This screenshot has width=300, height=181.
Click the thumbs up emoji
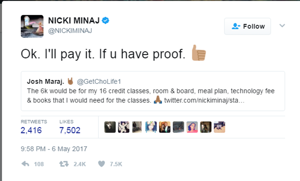(x=199, y=53)
